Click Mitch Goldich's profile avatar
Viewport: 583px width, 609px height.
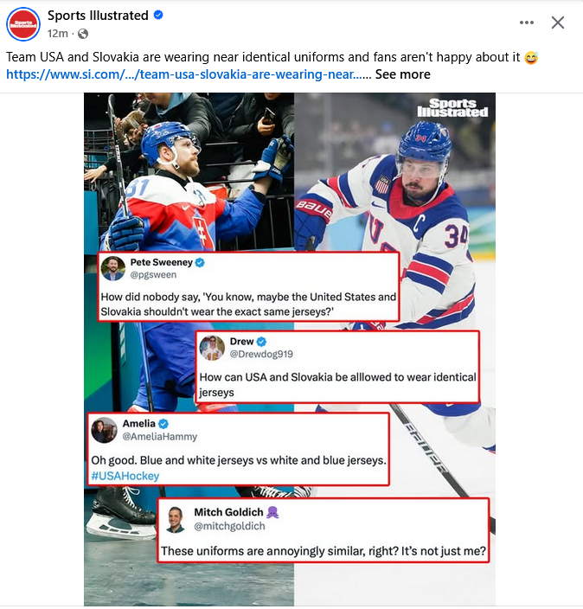pyautogui.click(x=176, y=519)
